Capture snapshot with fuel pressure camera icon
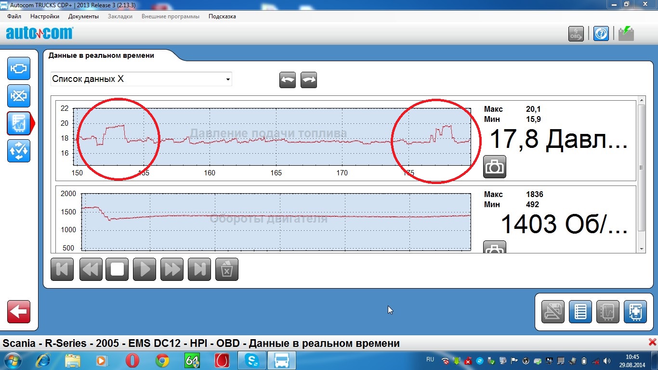 point(494,167)
